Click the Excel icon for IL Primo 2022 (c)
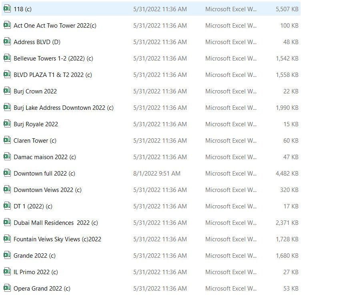Screen dimensions: 339x295 tap(7, 272)
